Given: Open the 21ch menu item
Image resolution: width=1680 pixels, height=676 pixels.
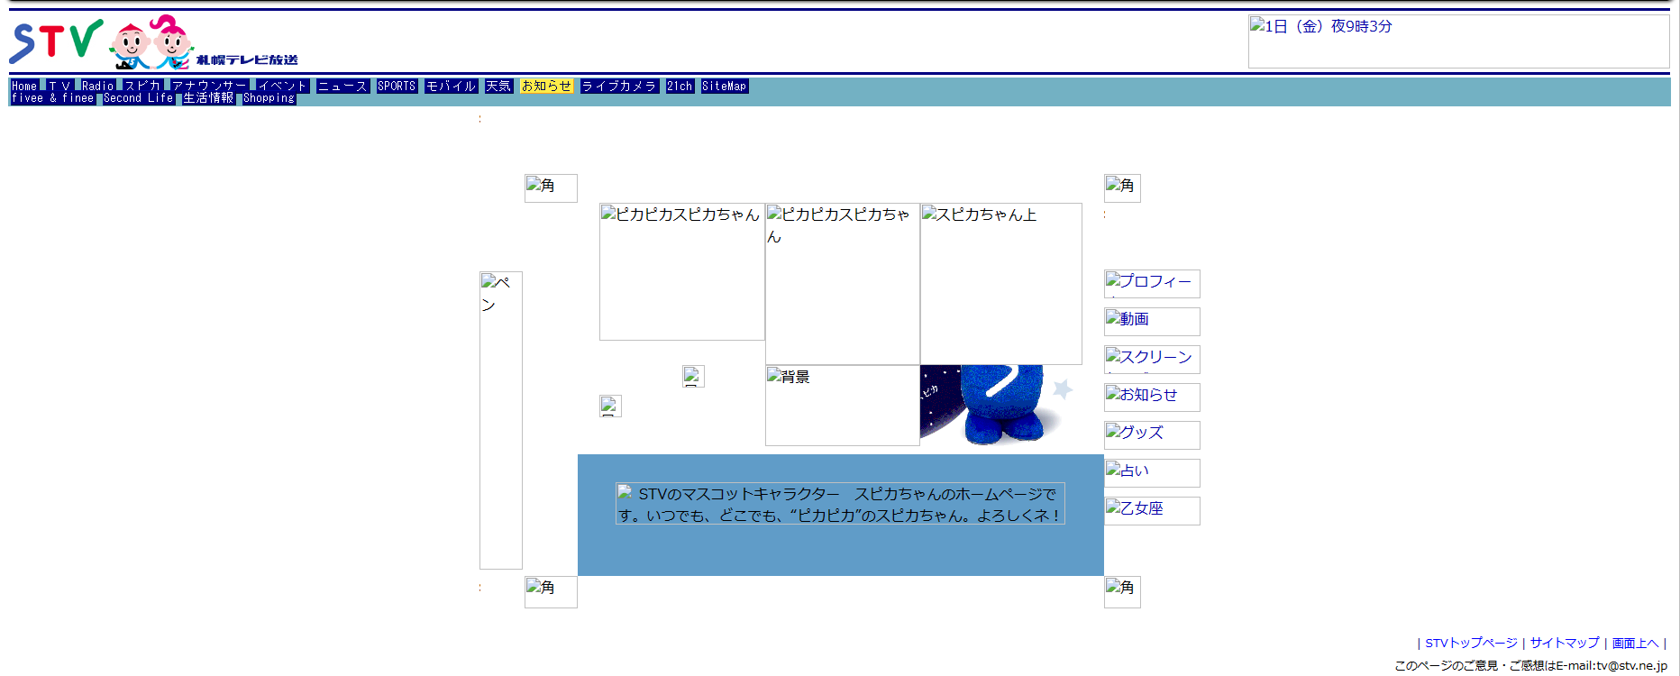Looking at the screenshot, I should tap(680, 87).
